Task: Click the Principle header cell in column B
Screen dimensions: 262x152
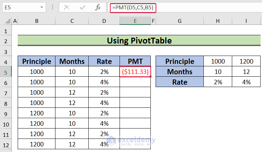Action: pyautogui.click(x=37, y=61)
